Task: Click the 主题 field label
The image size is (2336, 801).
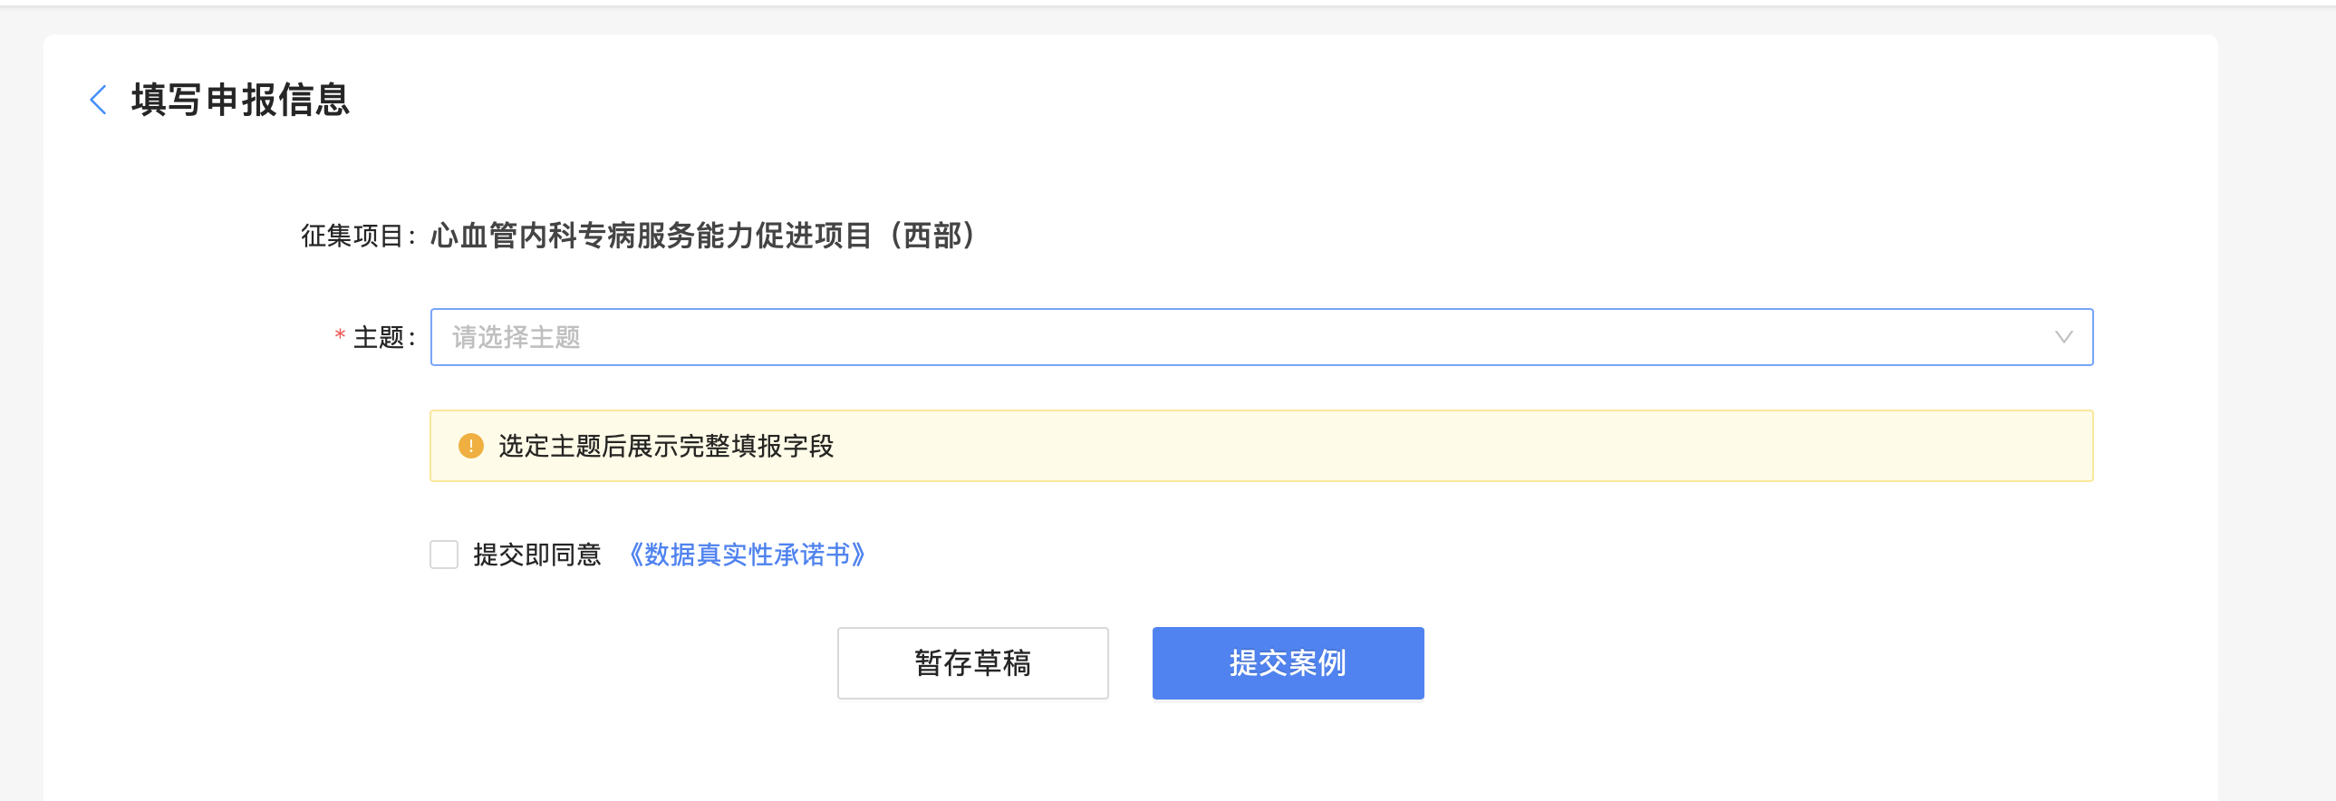Action: 379,337
